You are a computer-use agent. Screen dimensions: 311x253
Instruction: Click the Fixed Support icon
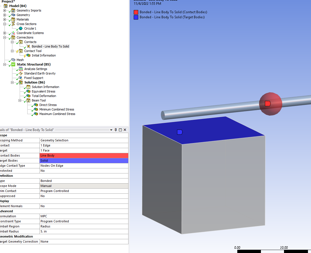tap(21, 78)
